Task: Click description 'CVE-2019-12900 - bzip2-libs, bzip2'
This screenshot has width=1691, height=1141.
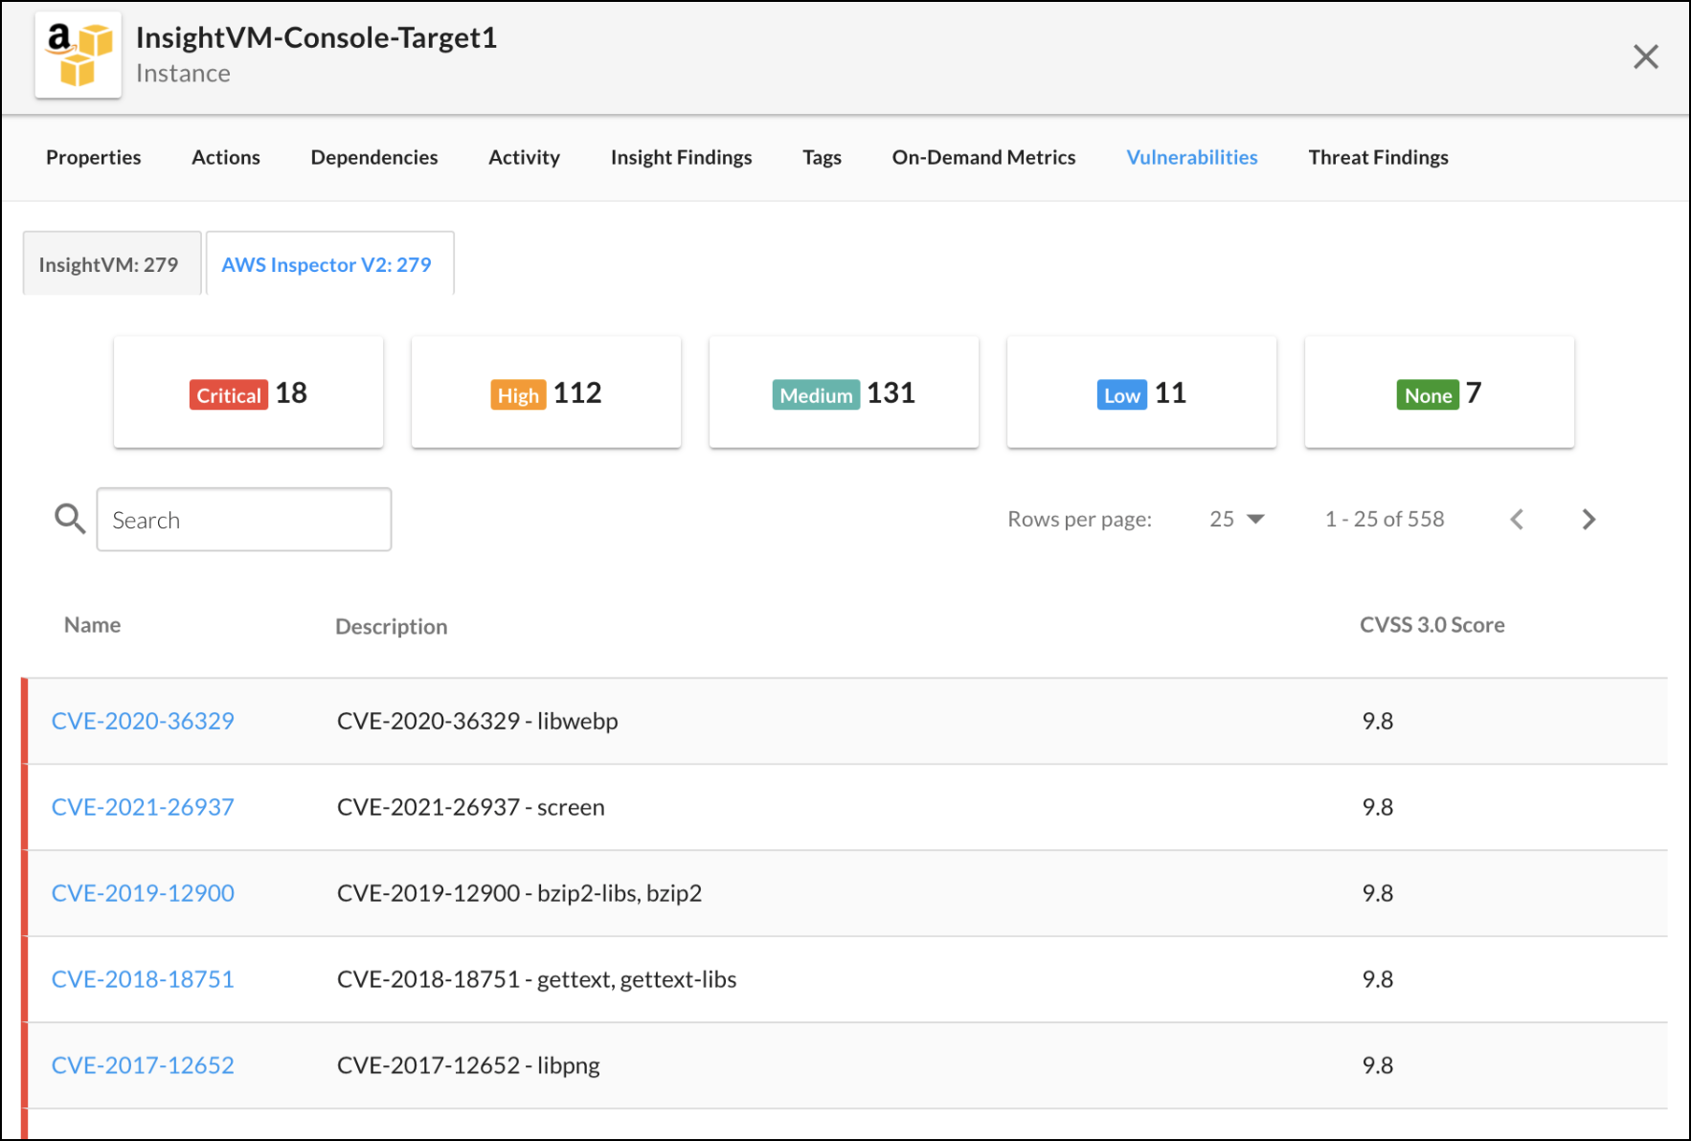Action: coord(519,893)
